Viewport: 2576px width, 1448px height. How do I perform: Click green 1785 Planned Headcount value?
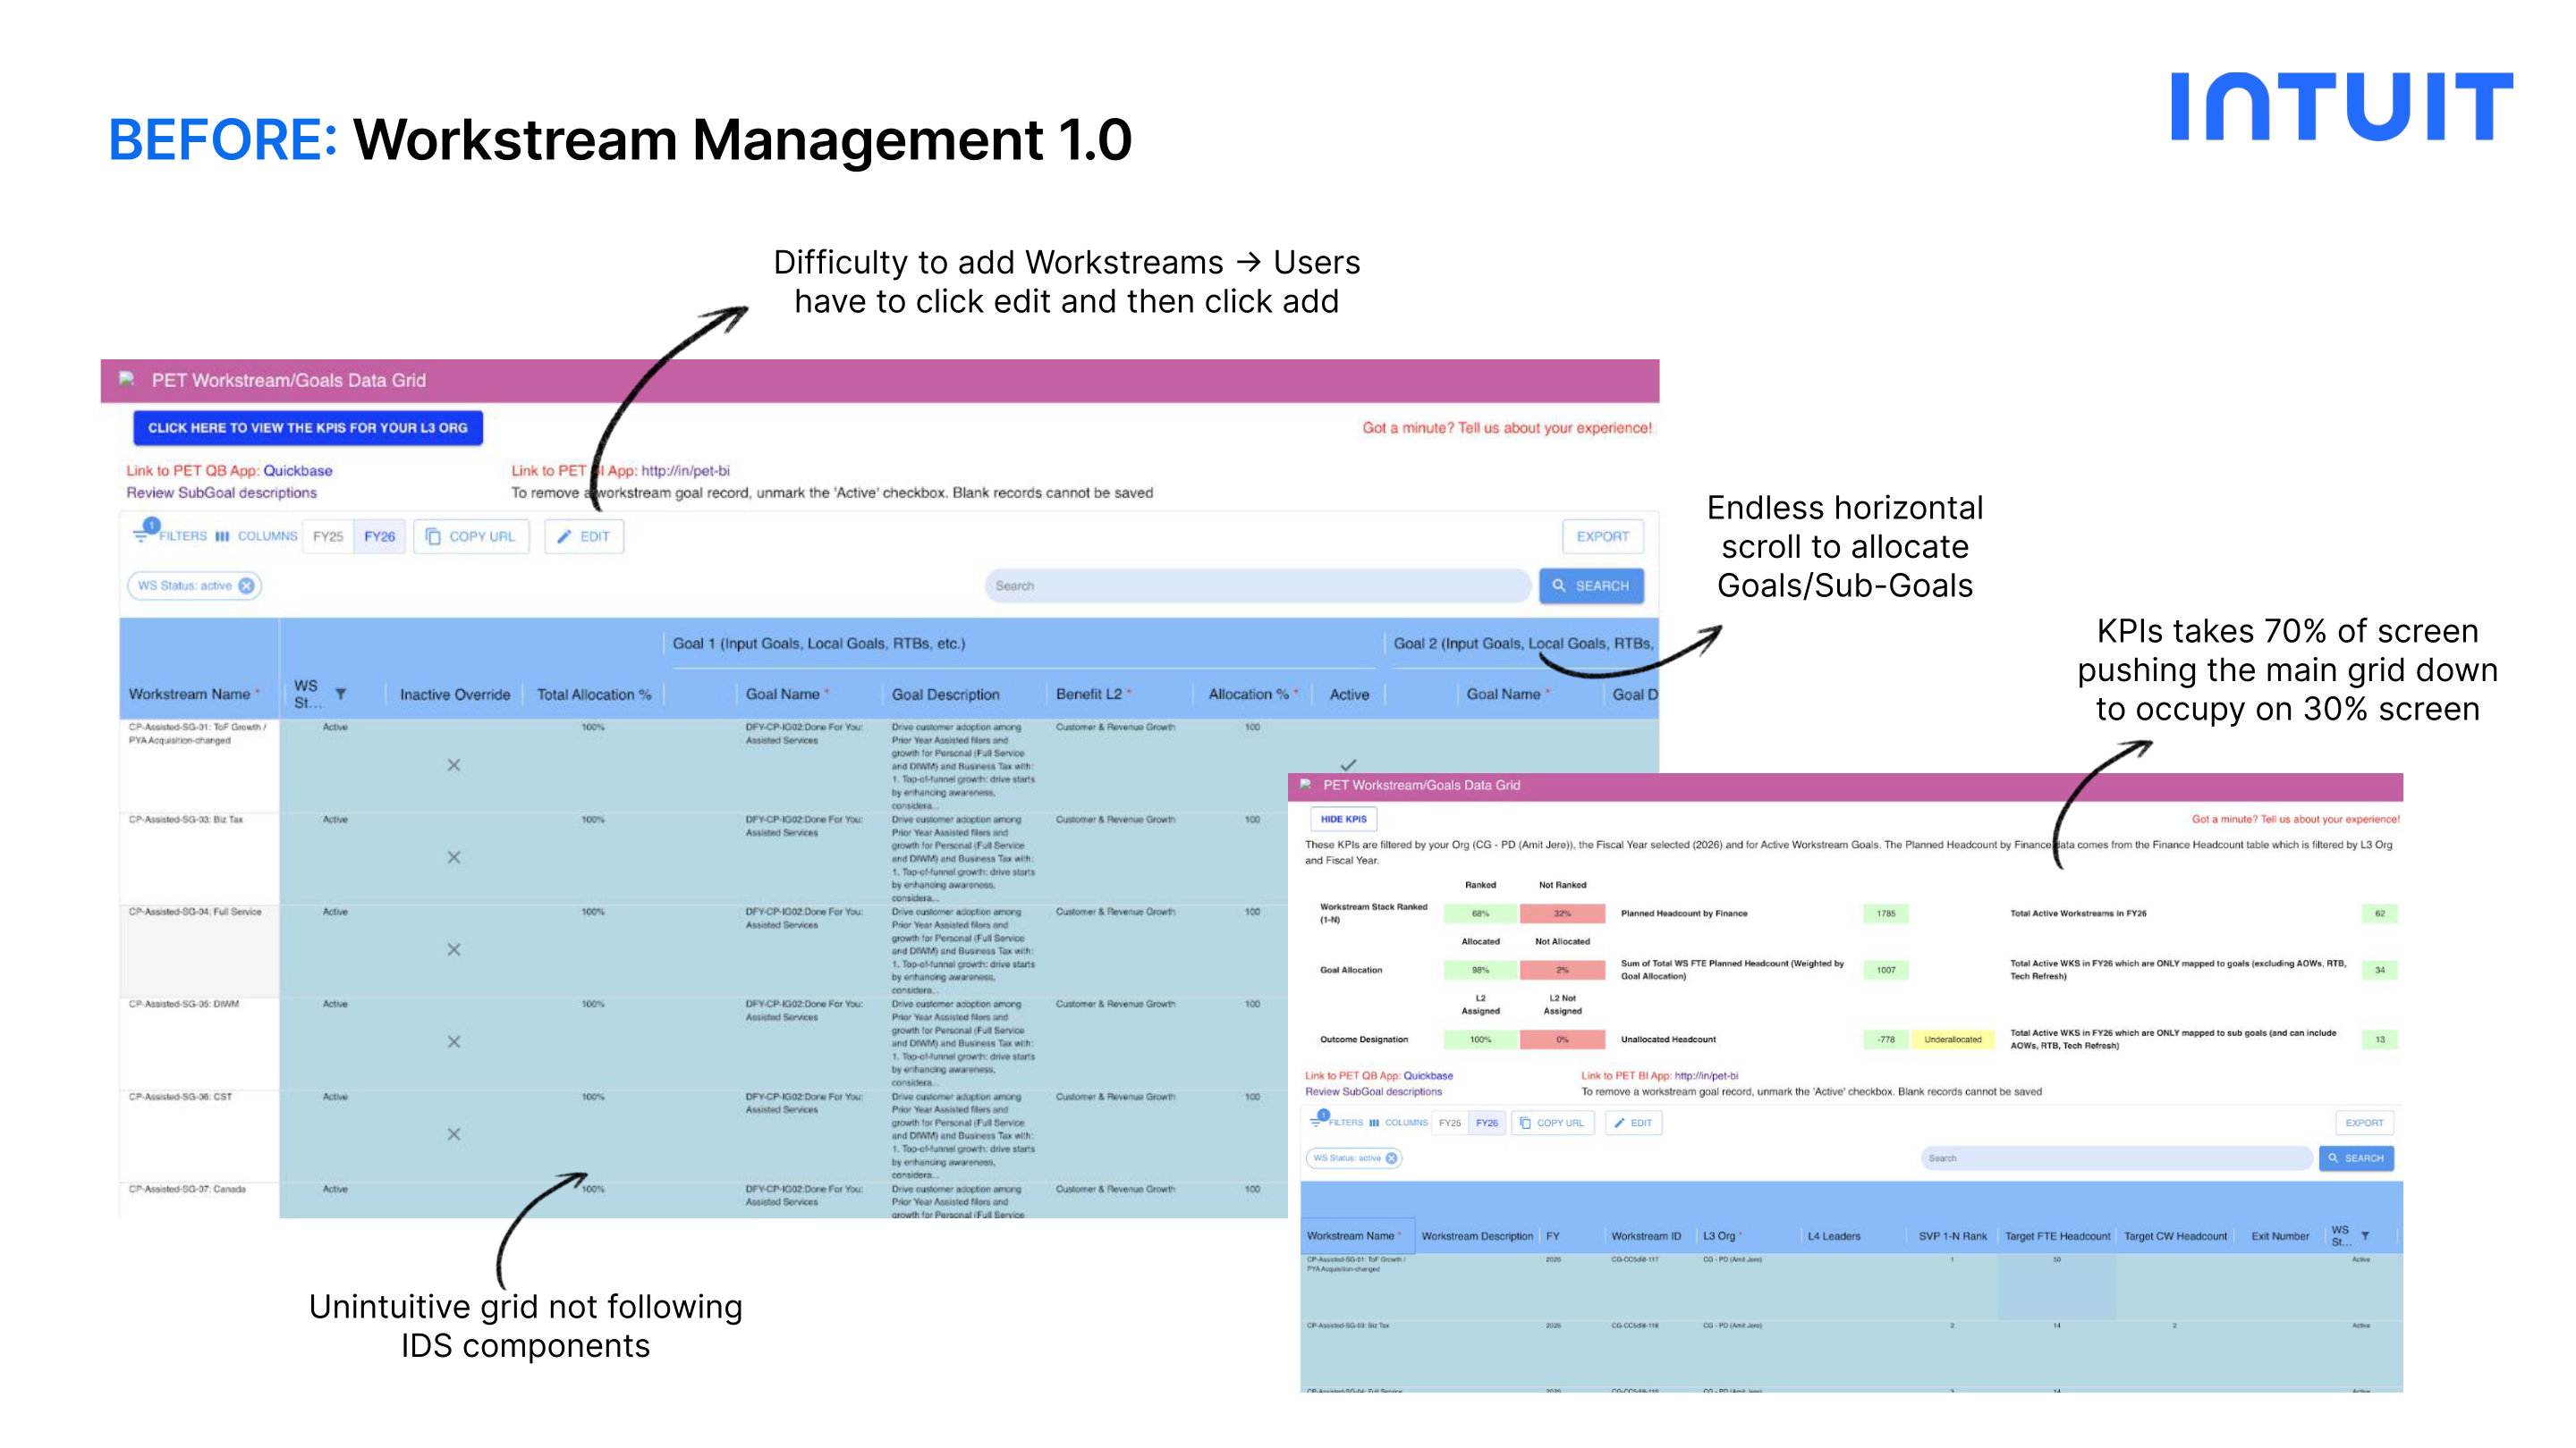(1885, 913)
